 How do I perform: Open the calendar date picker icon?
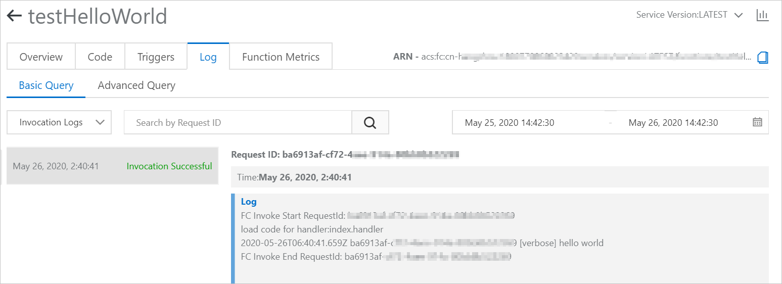(x=757, y=122)
